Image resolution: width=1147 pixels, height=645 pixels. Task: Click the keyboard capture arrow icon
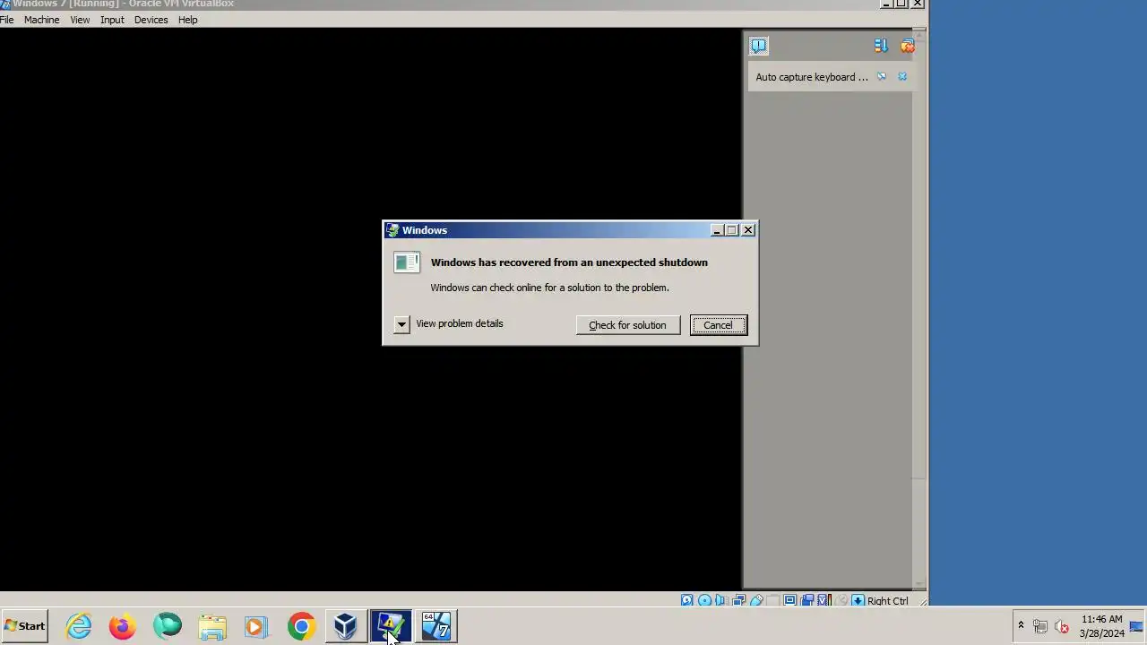click(858, 601)
